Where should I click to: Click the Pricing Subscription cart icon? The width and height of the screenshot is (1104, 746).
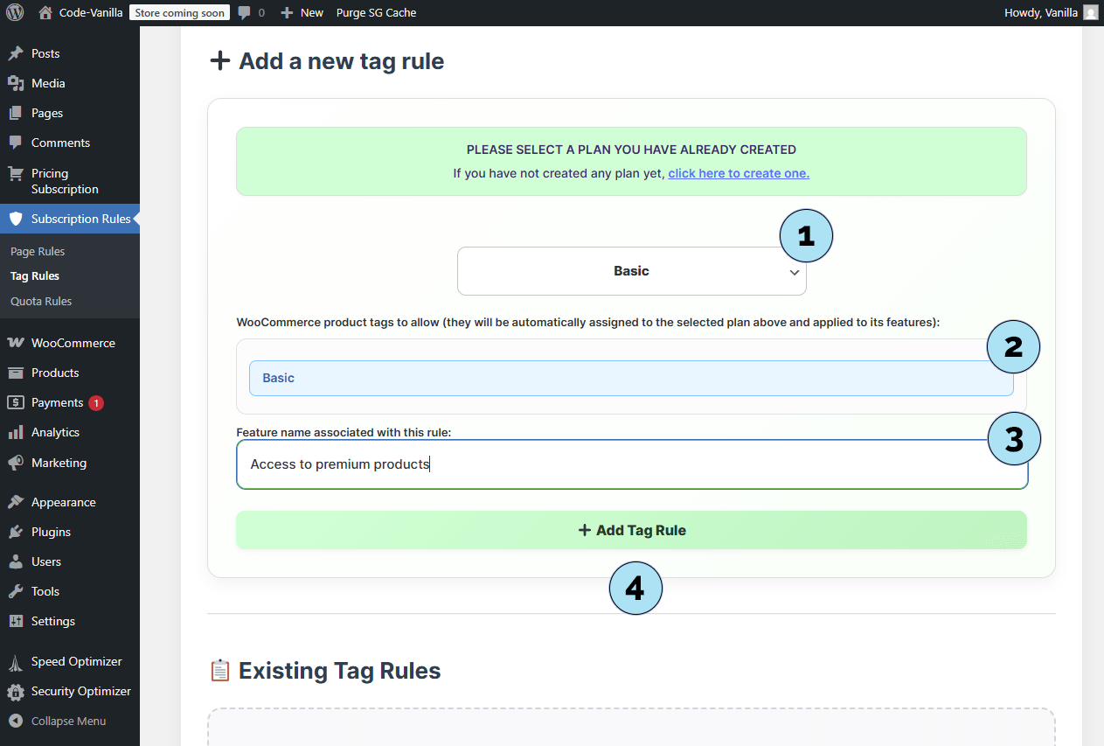16,173
